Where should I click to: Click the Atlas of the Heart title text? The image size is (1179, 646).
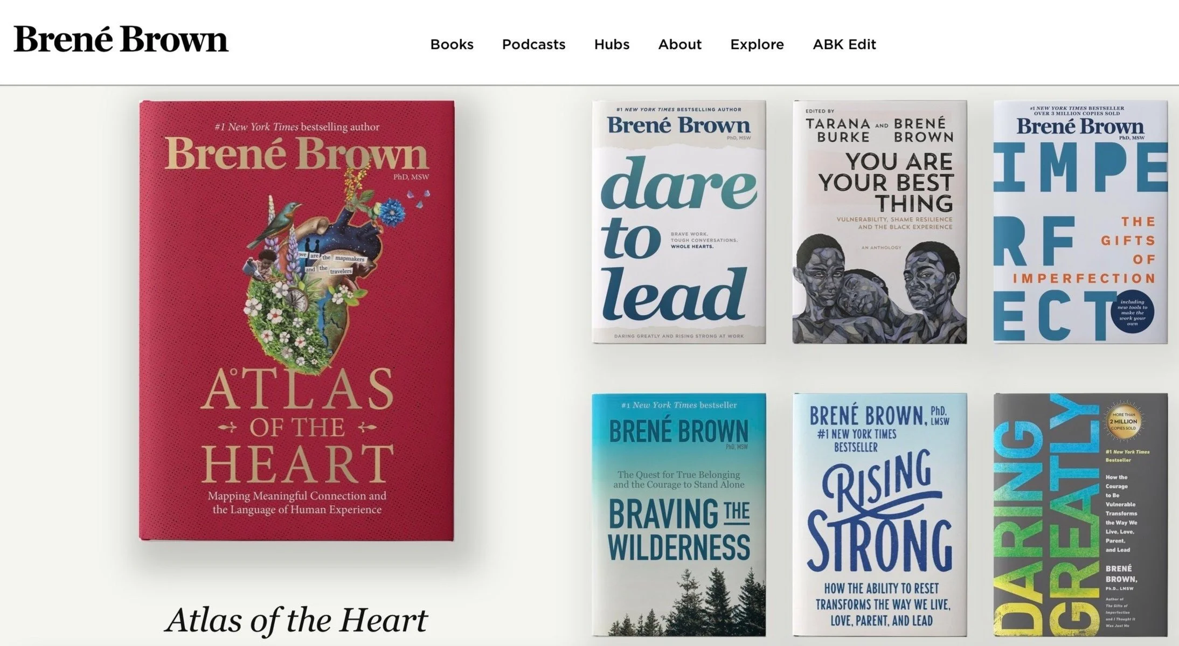coord(296,620)
